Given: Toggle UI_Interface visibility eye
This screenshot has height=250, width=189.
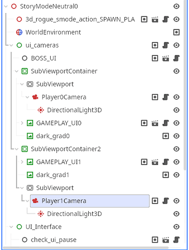Looking at the screenshot, I should click(176, 226).
